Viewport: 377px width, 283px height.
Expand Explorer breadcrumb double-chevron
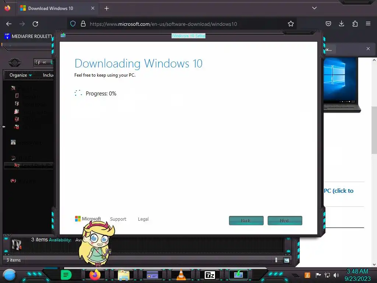[44, 62]
